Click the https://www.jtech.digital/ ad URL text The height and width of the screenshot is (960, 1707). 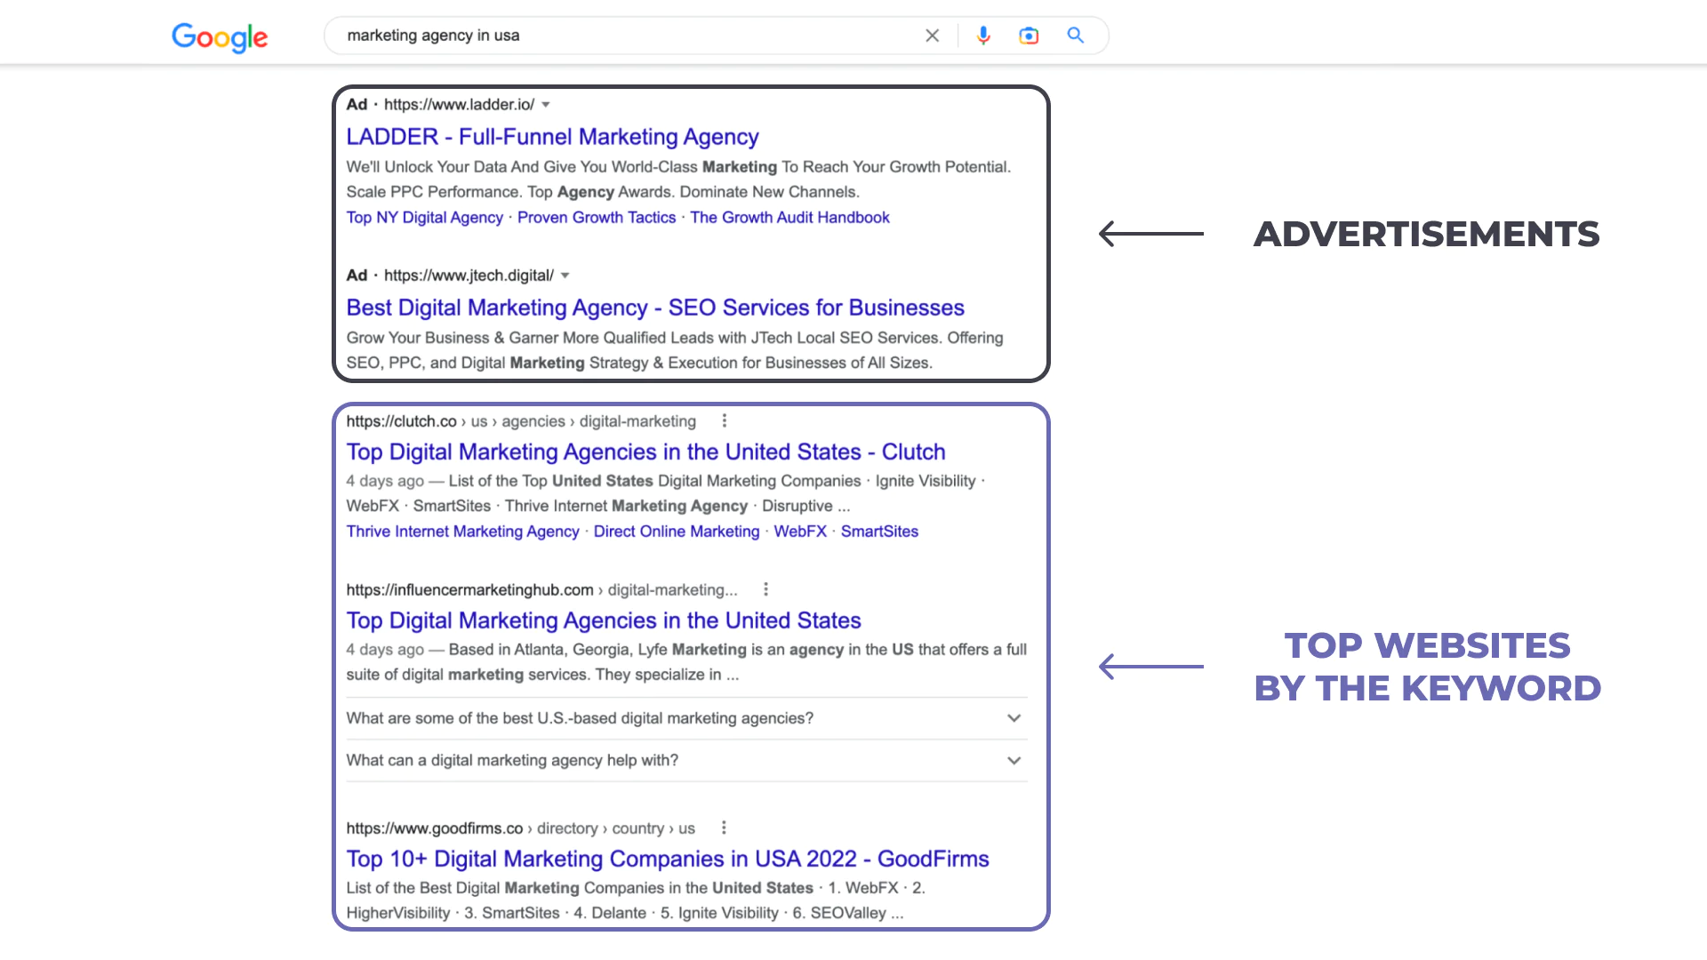pyautogui.click(x=469, y=276)
